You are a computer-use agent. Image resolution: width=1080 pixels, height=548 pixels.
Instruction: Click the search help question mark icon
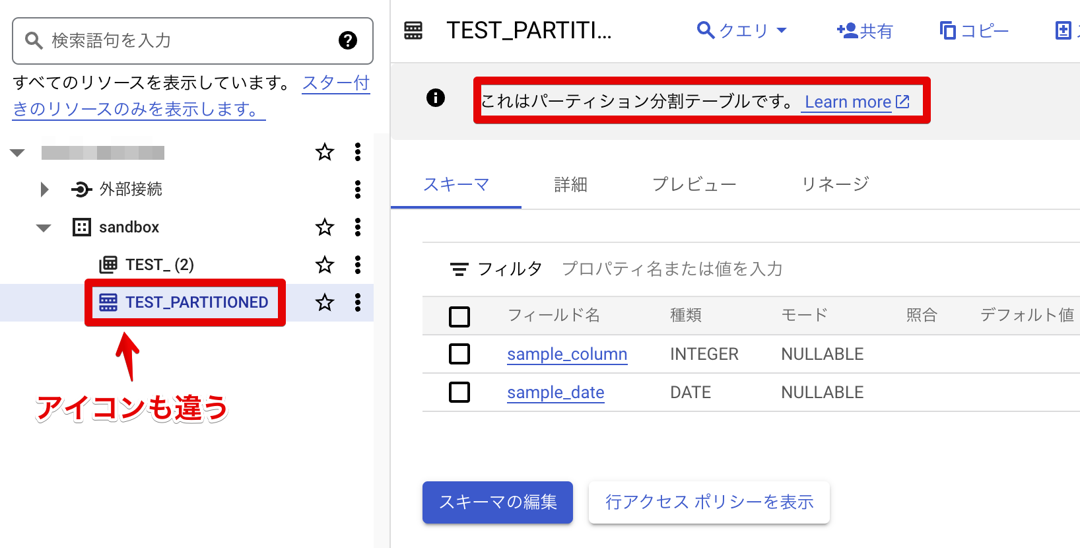347,41
